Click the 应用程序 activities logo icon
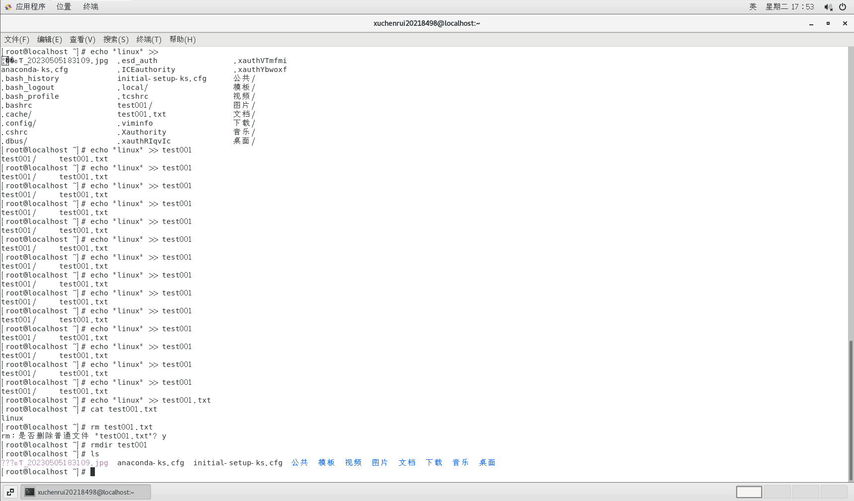This screenshot has width=854, height=501. tap(8, 7)
